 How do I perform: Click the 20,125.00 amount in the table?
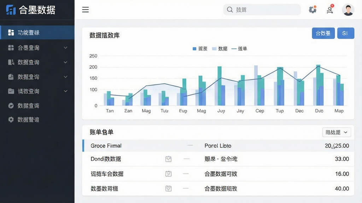click(337, 146)
